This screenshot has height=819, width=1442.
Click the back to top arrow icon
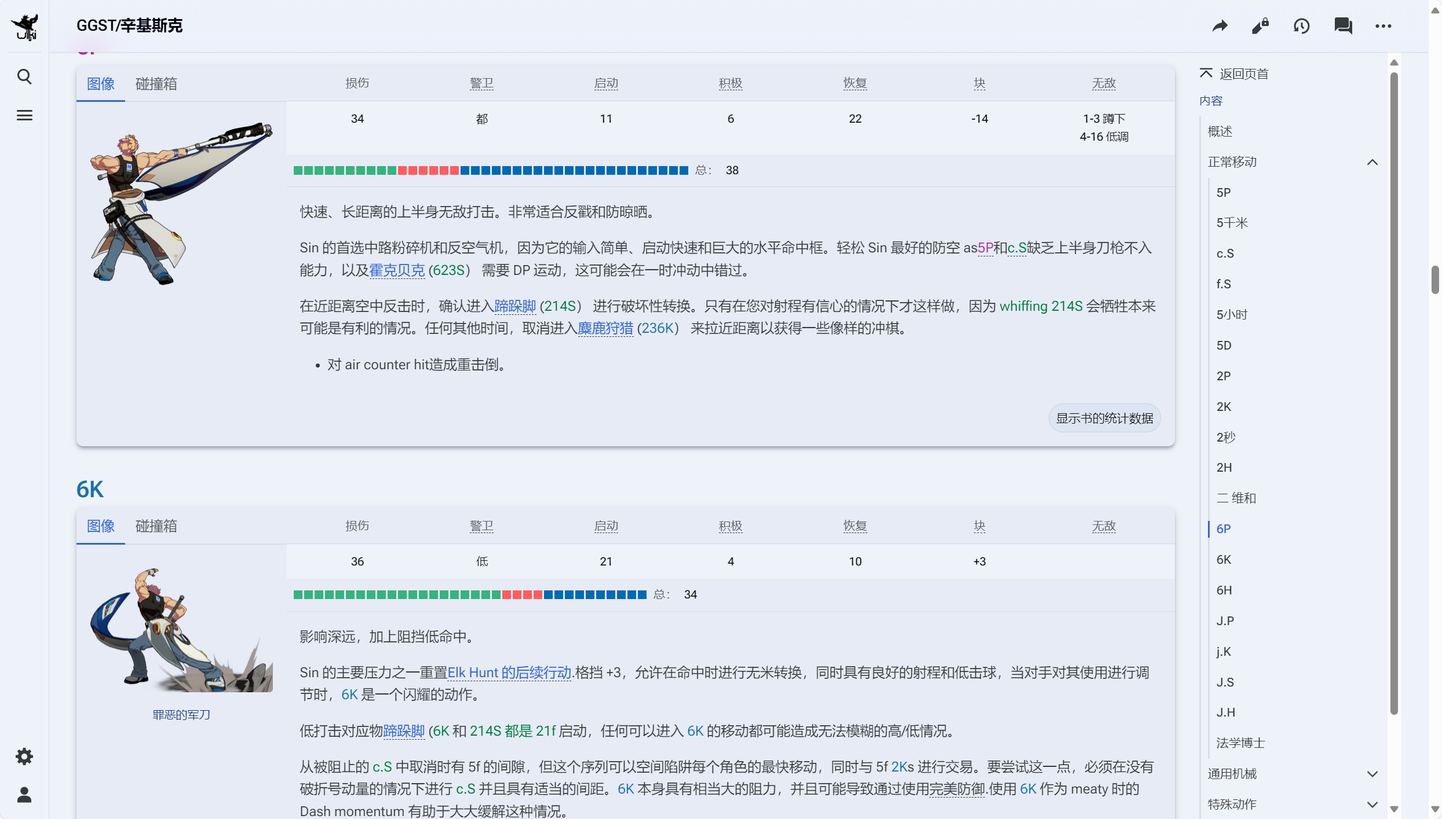[1206, 74]
